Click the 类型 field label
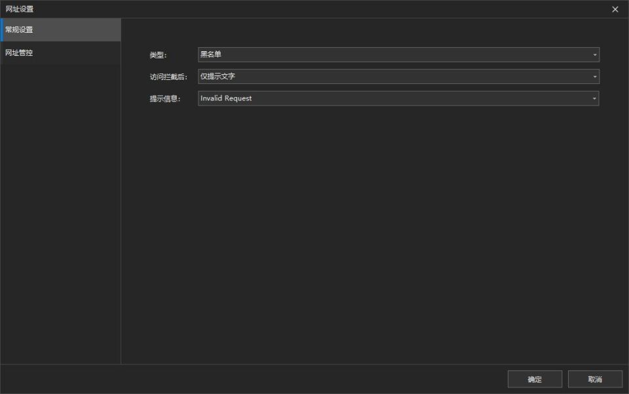Image resolution: width=629 pixels, height=394 pixels. point(158,55)
